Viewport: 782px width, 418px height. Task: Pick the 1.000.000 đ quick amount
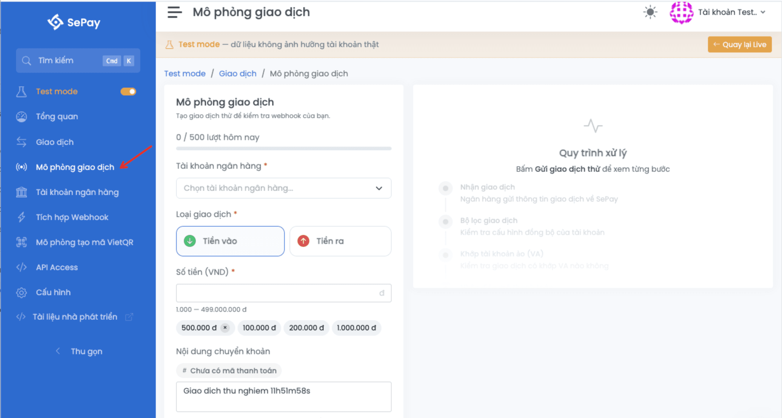(x=356, y=328)
